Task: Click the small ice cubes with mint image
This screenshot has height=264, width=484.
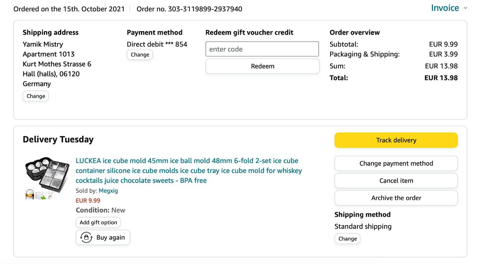Action: [40, 195]
